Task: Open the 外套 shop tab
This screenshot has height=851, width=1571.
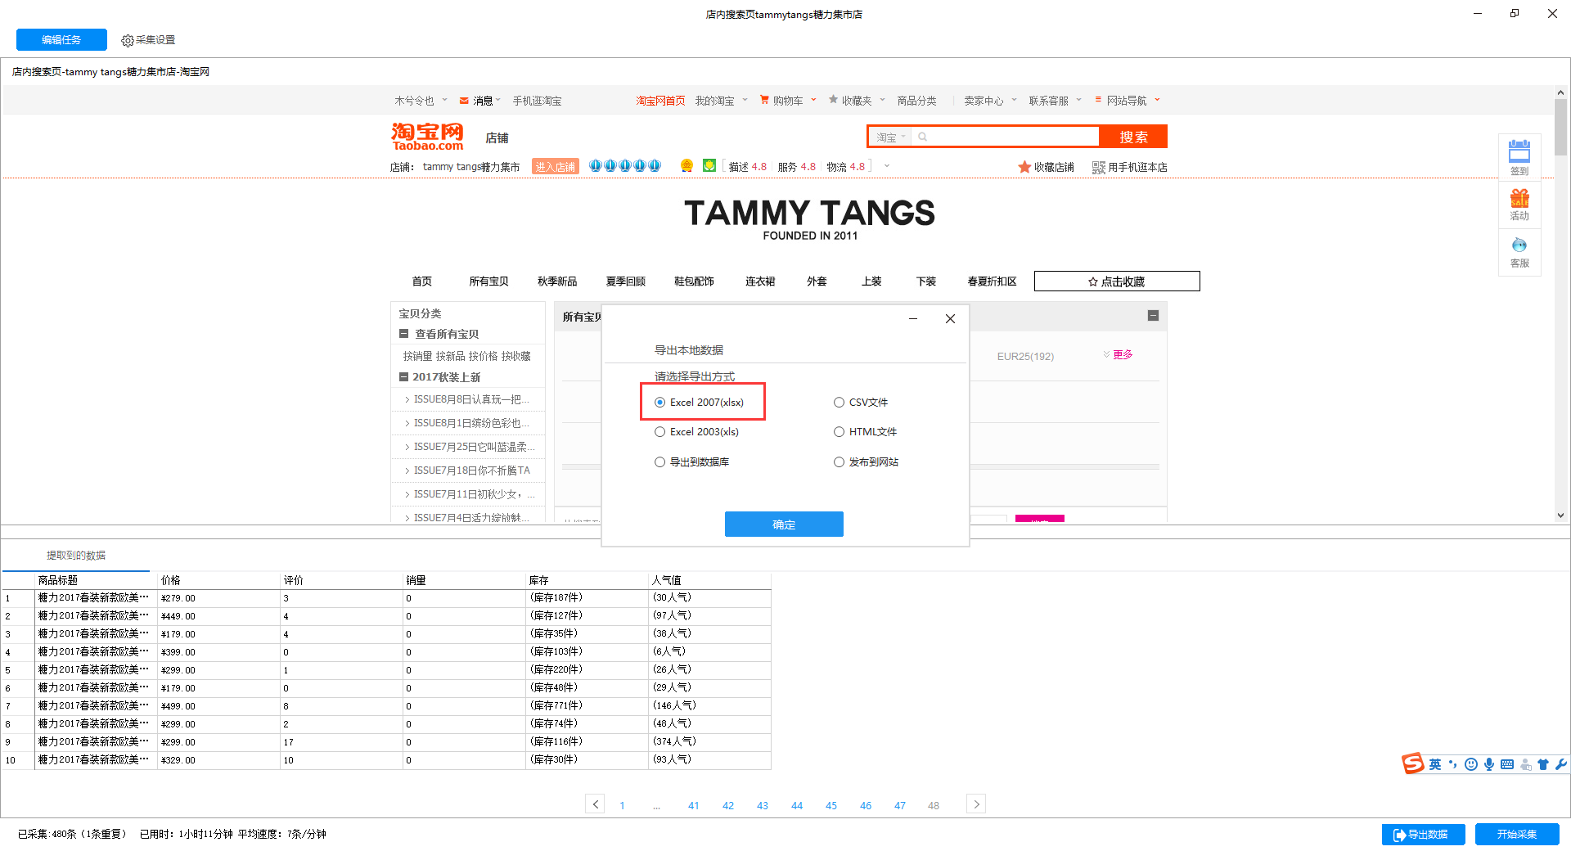Action: click(817, 281)
